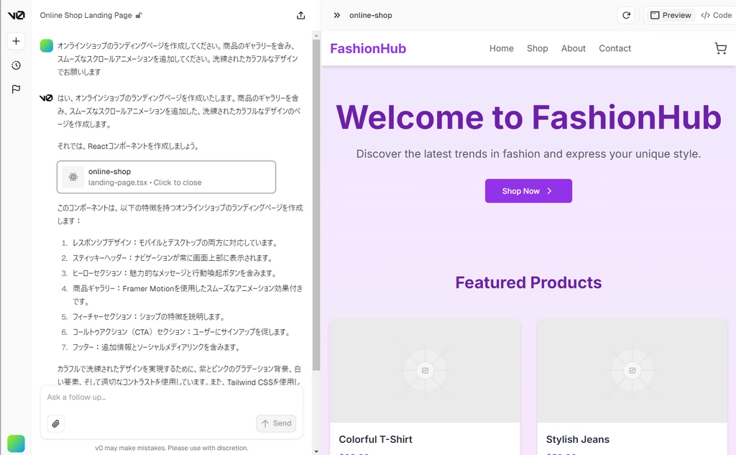This screenshot has height=455, width=736.
Task: Open chat history clock icon
Action: (x=16, y=65)
